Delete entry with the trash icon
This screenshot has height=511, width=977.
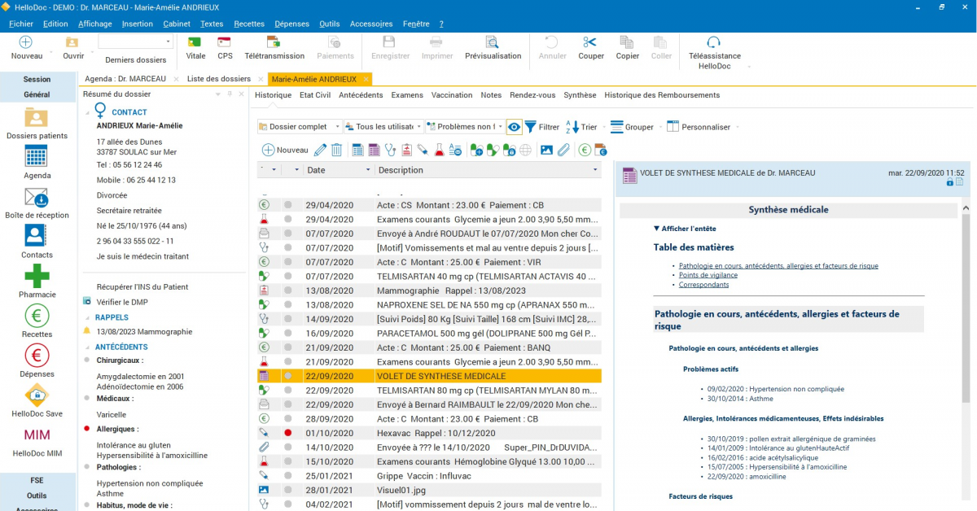336,150
